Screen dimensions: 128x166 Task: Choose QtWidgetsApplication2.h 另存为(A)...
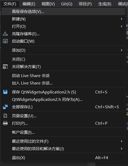[63, 99]
